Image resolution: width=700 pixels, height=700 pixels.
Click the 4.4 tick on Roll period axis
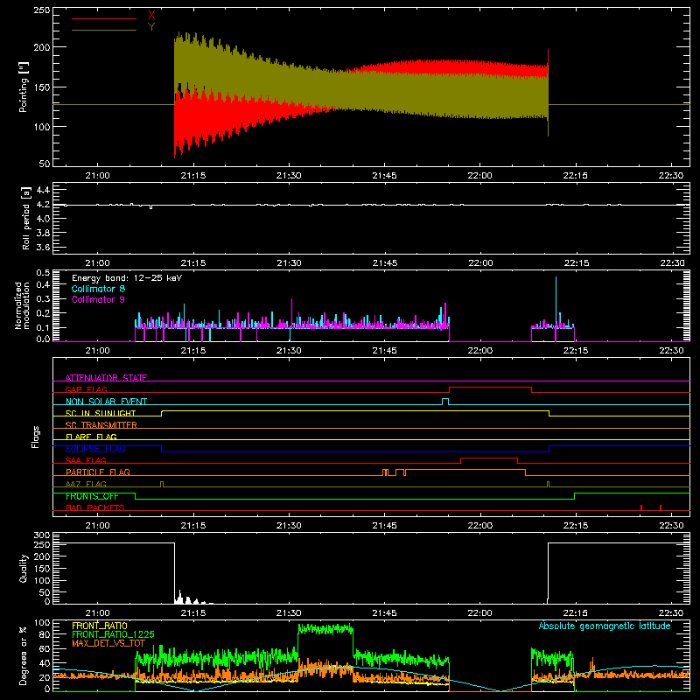tap(43, 190)
